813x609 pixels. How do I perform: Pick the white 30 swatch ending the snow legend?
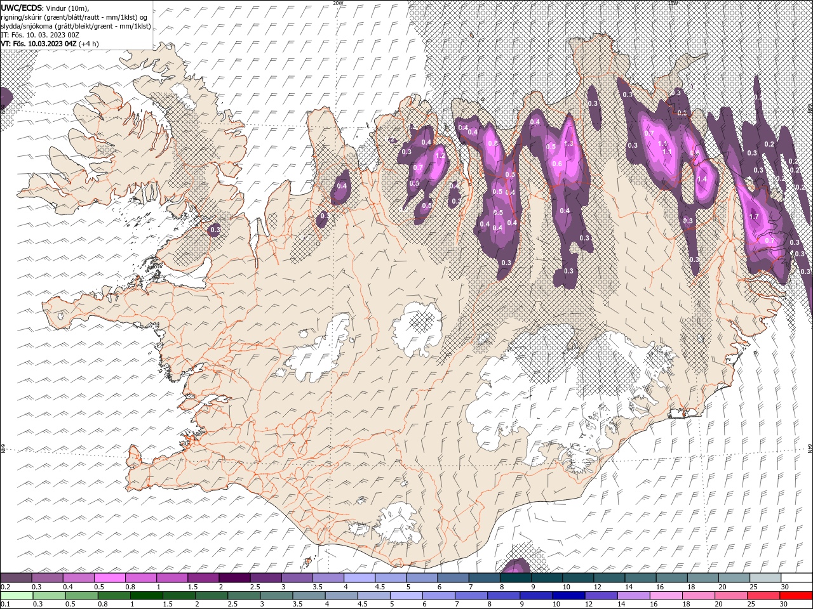[796, 578]
